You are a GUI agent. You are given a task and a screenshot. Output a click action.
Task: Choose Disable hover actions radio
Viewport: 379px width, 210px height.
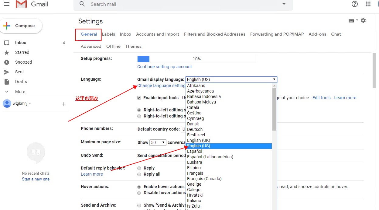tap(139, 193)
